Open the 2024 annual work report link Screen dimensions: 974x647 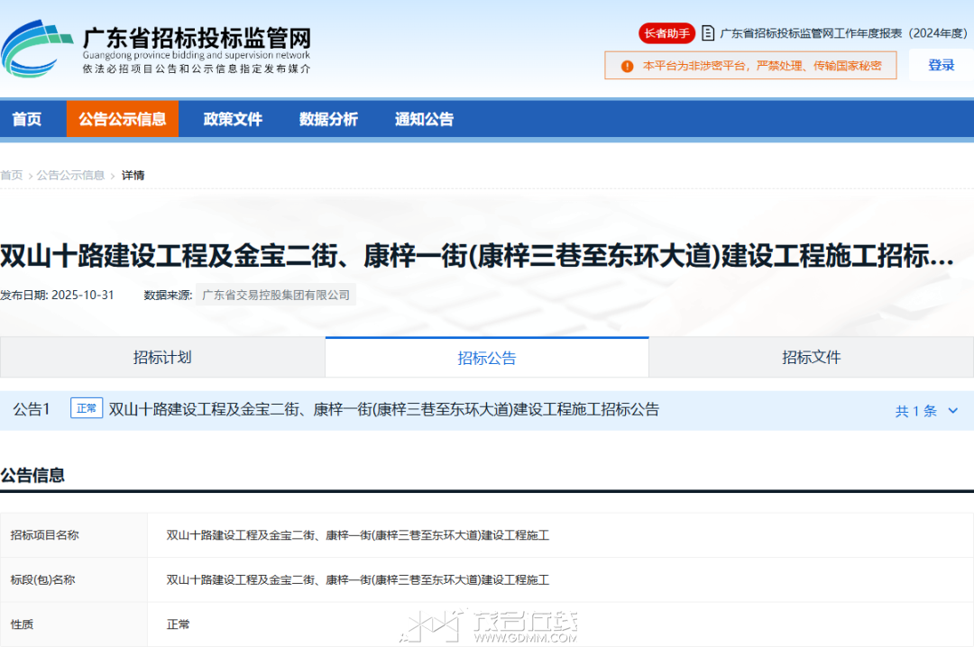pos(843,33)
